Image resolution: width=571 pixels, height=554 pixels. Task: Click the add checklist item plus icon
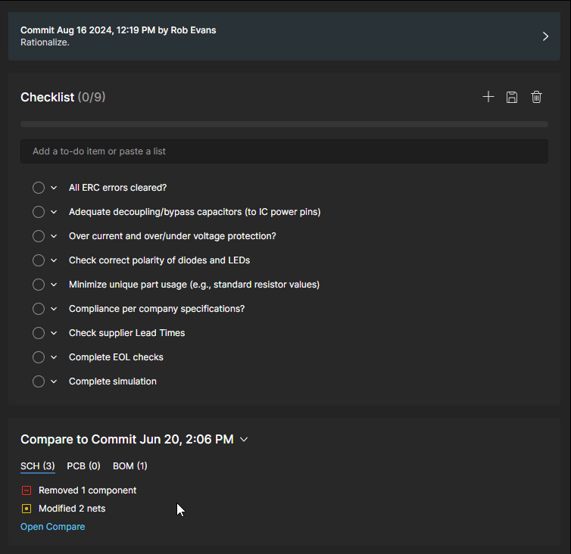click(488, 97)
